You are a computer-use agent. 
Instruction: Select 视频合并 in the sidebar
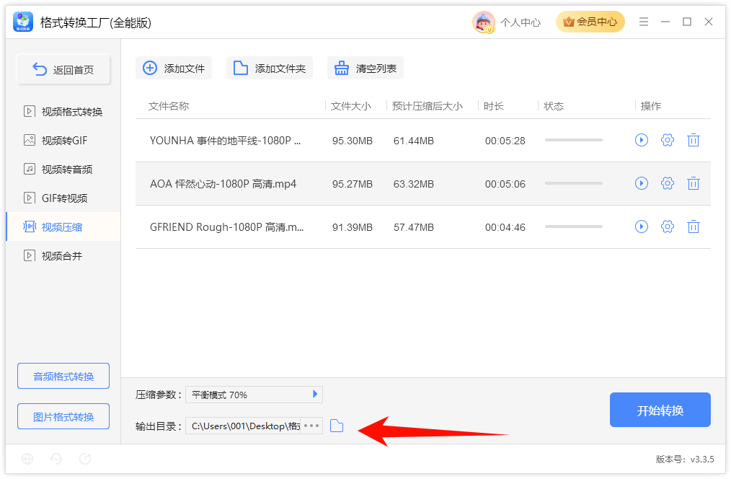(63, 256)
